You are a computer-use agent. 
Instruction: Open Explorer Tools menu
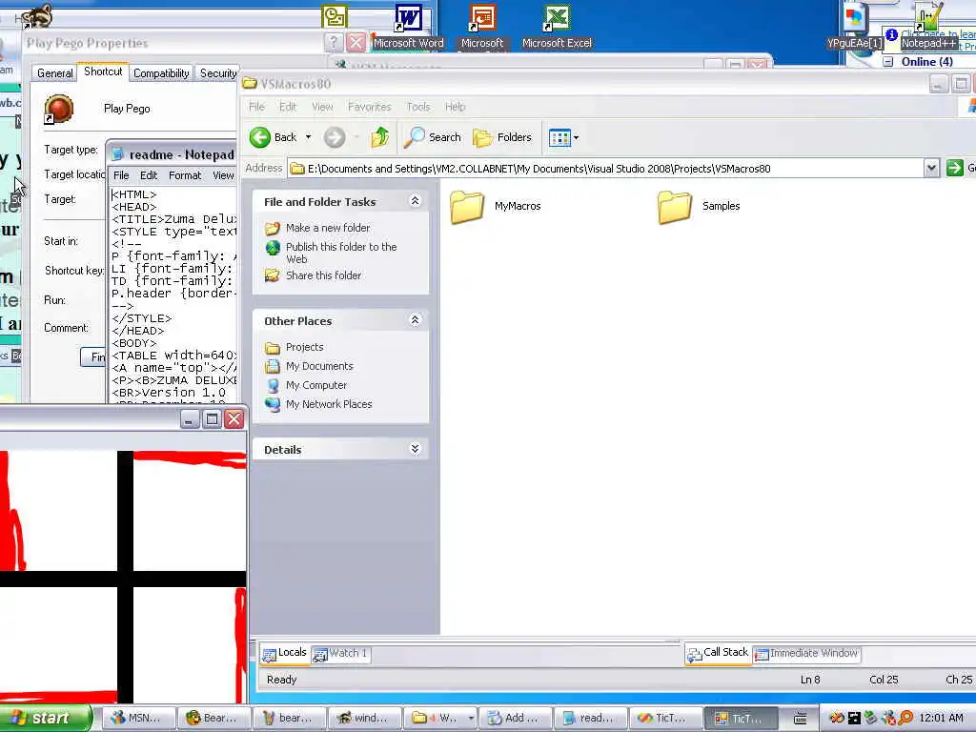tap(418, 107)
